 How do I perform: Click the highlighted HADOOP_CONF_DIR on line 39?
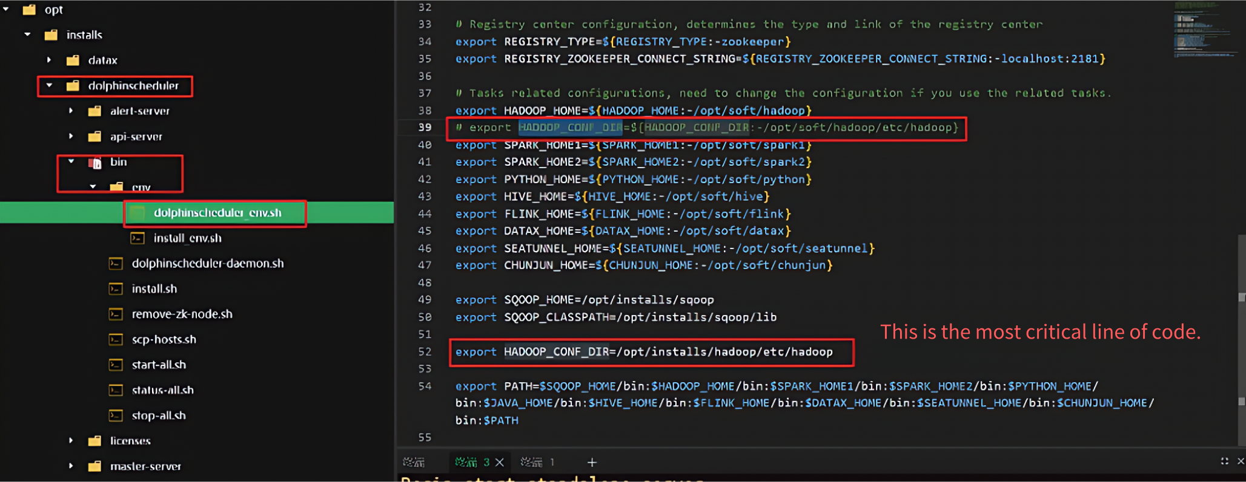pos(571,128)
